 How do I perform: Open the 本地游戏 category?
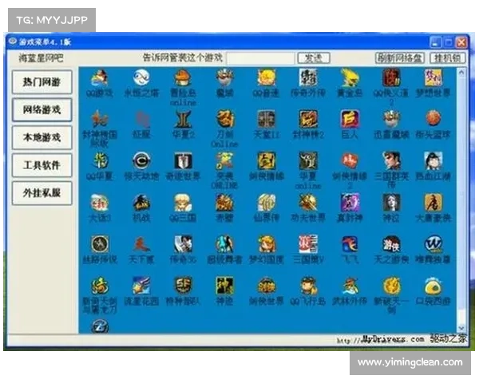(x=42, y=137)
